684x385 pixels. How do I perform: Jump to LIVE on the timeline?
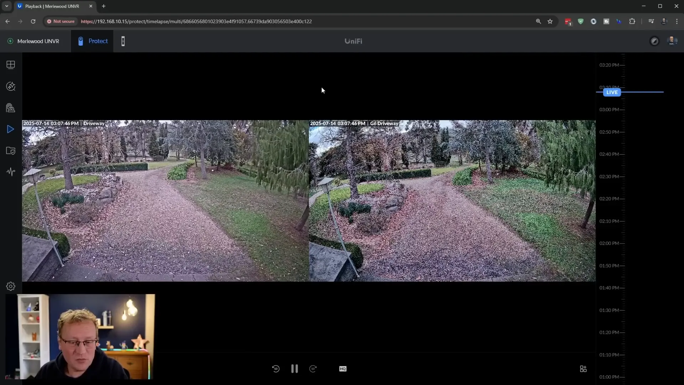pyautogui.click(x=612, y=92)
